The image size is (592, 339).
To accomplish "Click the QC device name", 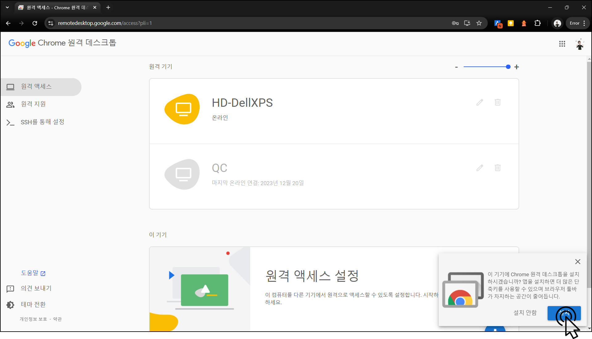I will (x=219, y=168).
